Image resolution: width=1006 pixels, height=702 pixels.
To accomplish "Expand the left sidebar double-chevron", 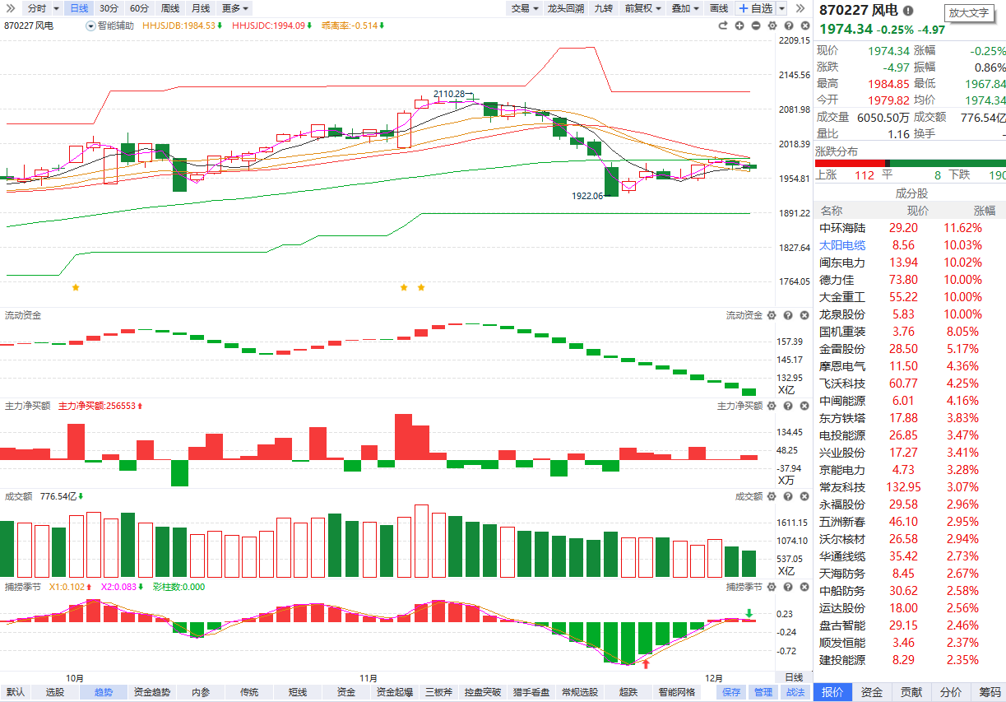I will point(11,8).
